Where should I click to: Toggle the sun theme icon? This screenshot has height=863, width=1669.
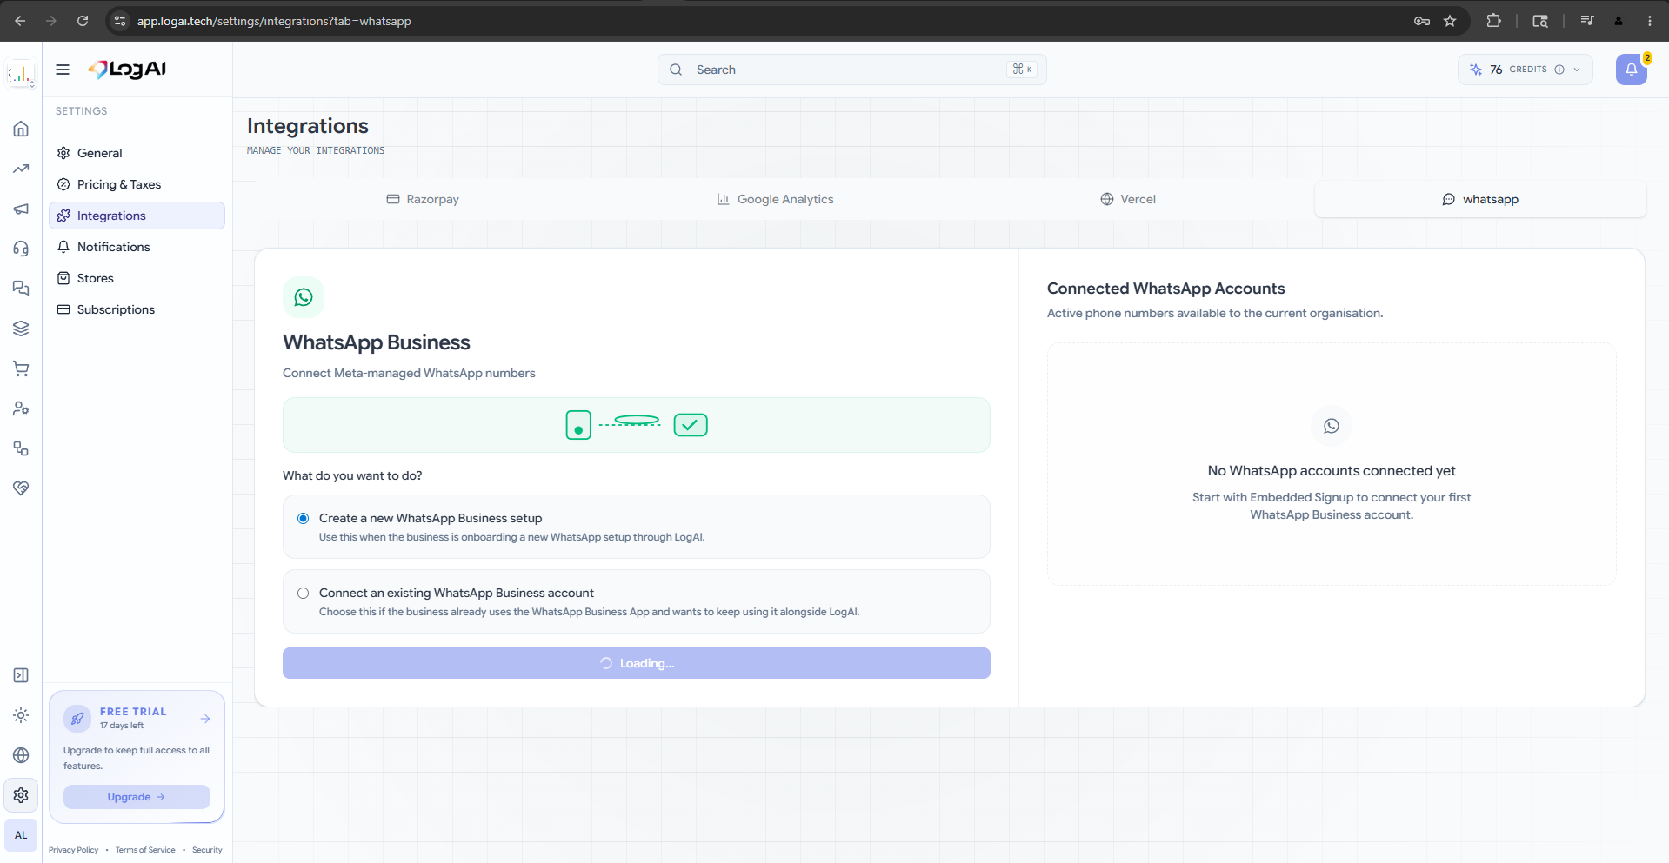(x=21, y=715)
